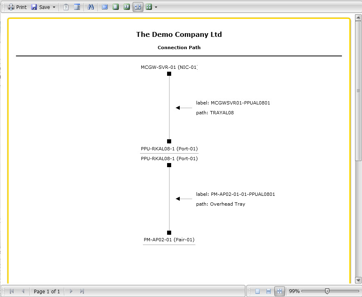Open Find with the binoculars icon
The image size is (362, 297).
coord(91,7)
